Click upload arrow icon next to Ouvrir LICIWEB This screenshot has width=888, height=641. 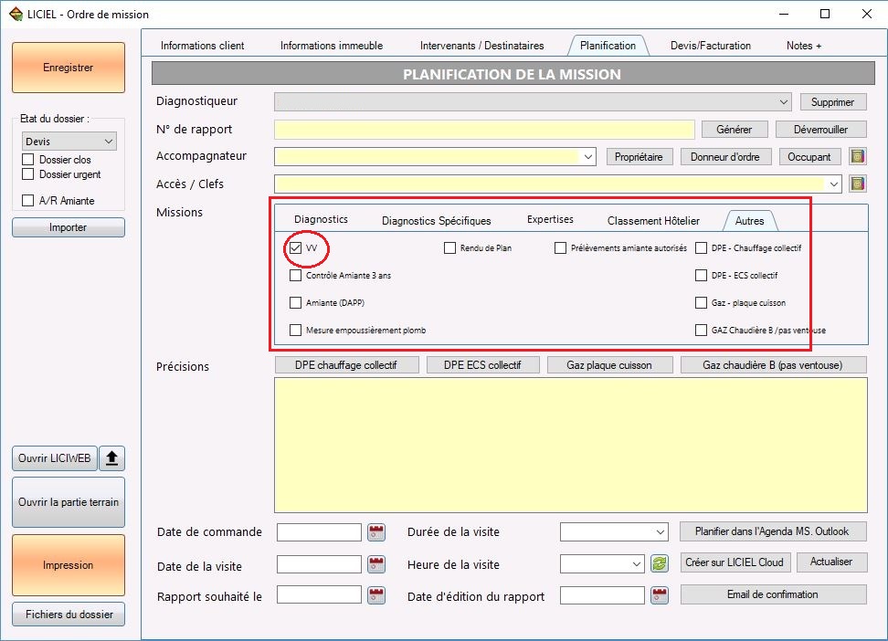tap(112, 458)
